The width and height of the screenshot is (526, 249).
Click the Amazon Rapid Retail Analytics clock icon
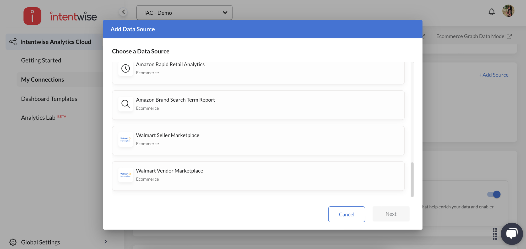(x=126, y=68)
